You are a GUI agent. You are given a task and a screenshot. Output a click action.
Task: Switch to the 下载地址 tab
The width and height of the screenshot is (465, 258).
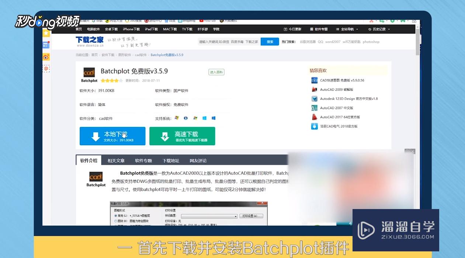(x=171, y=160)
